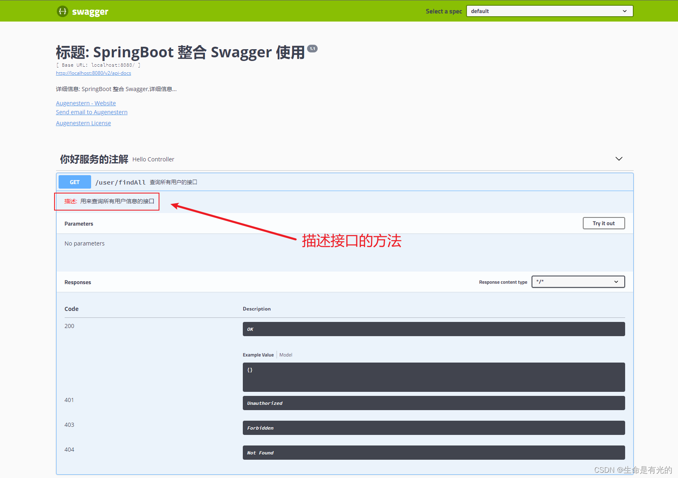Open the Response content type dropdown
The image size is (678, 478).
point(578,282)
